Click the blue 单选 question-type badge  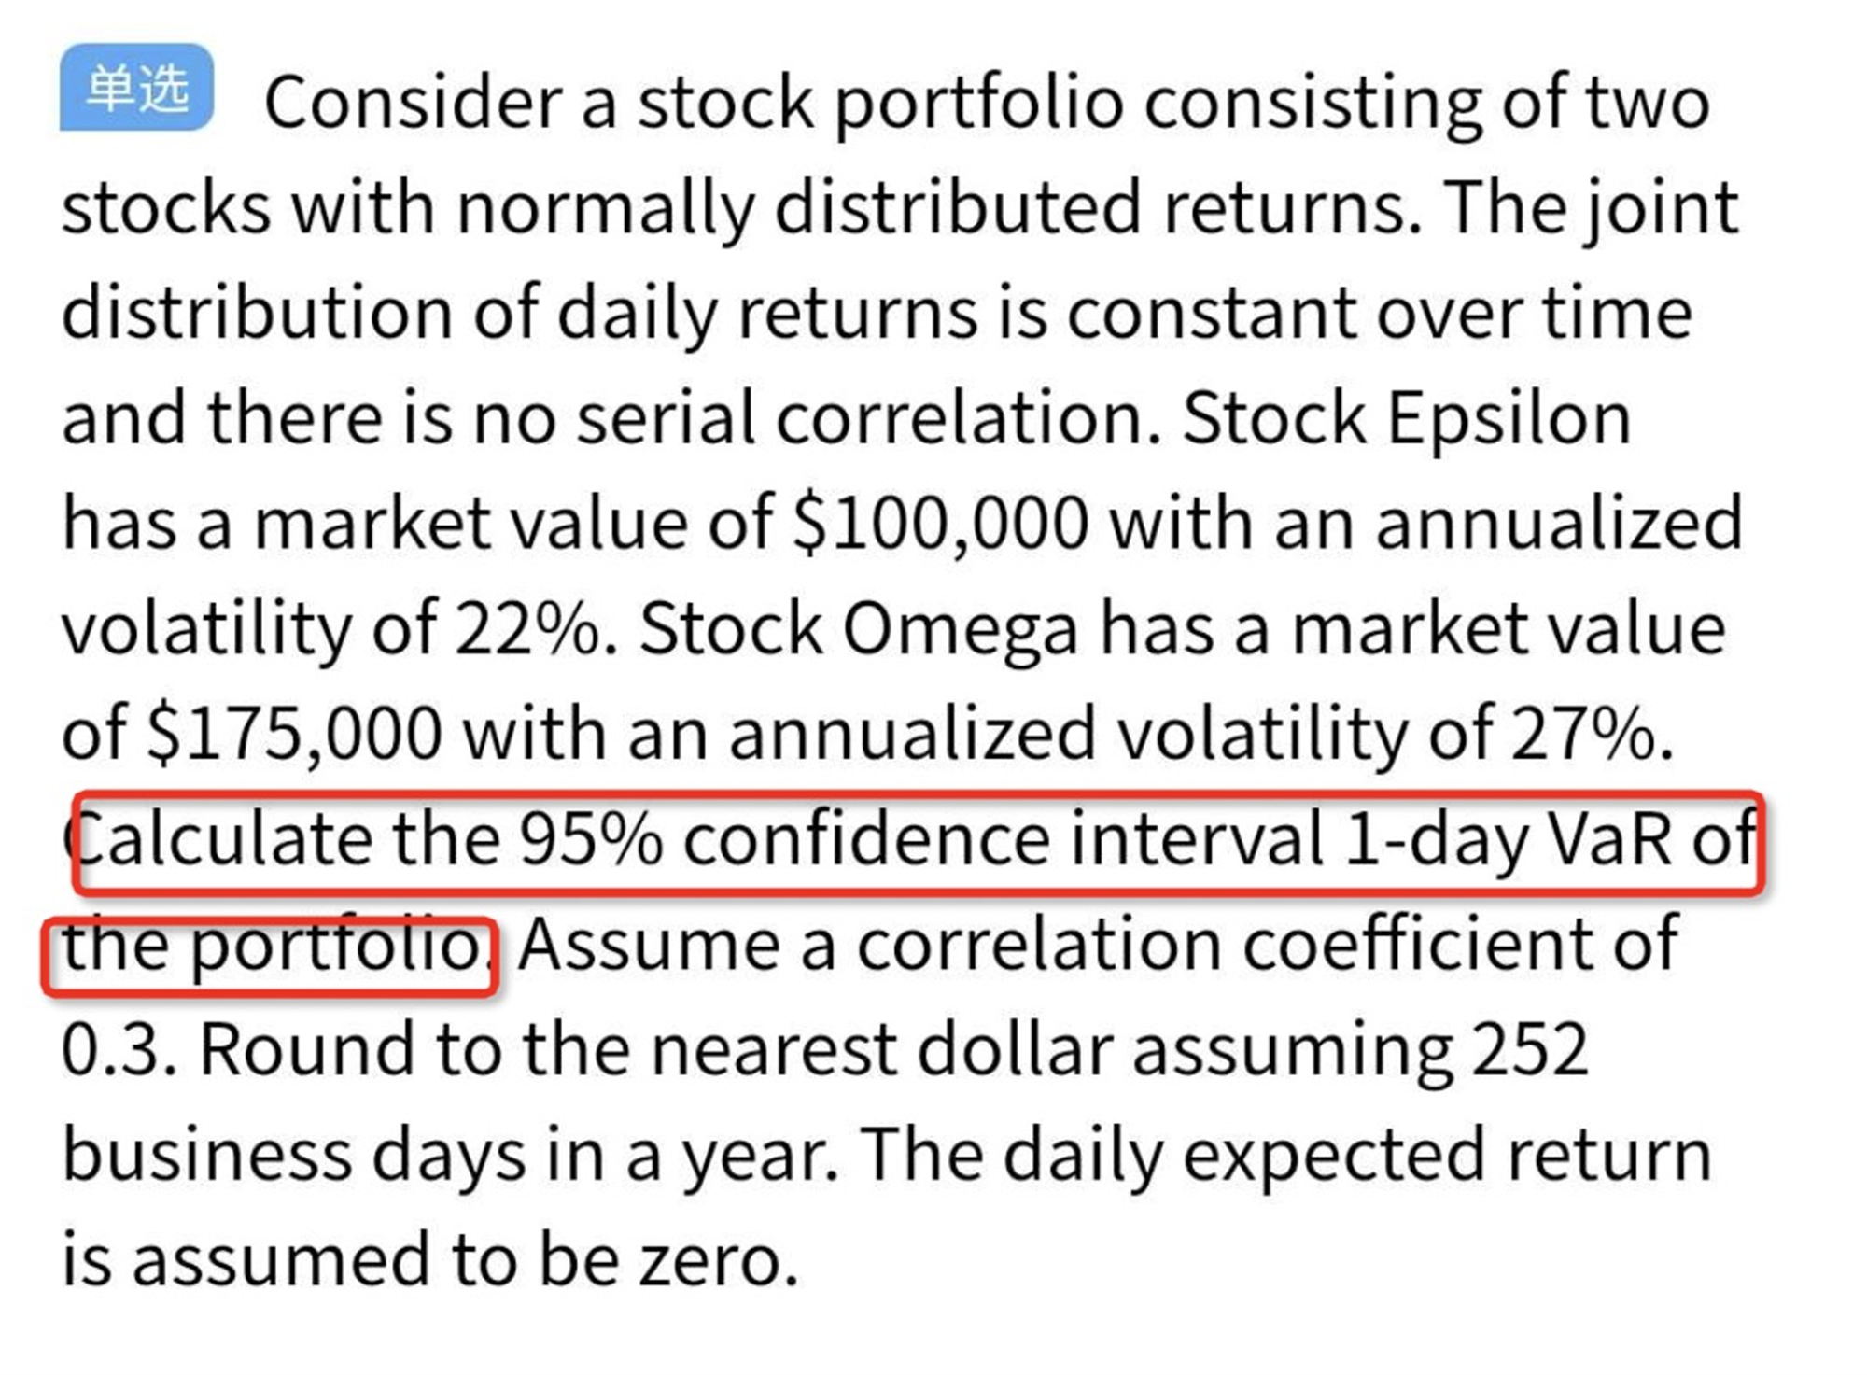pos(136,88)
